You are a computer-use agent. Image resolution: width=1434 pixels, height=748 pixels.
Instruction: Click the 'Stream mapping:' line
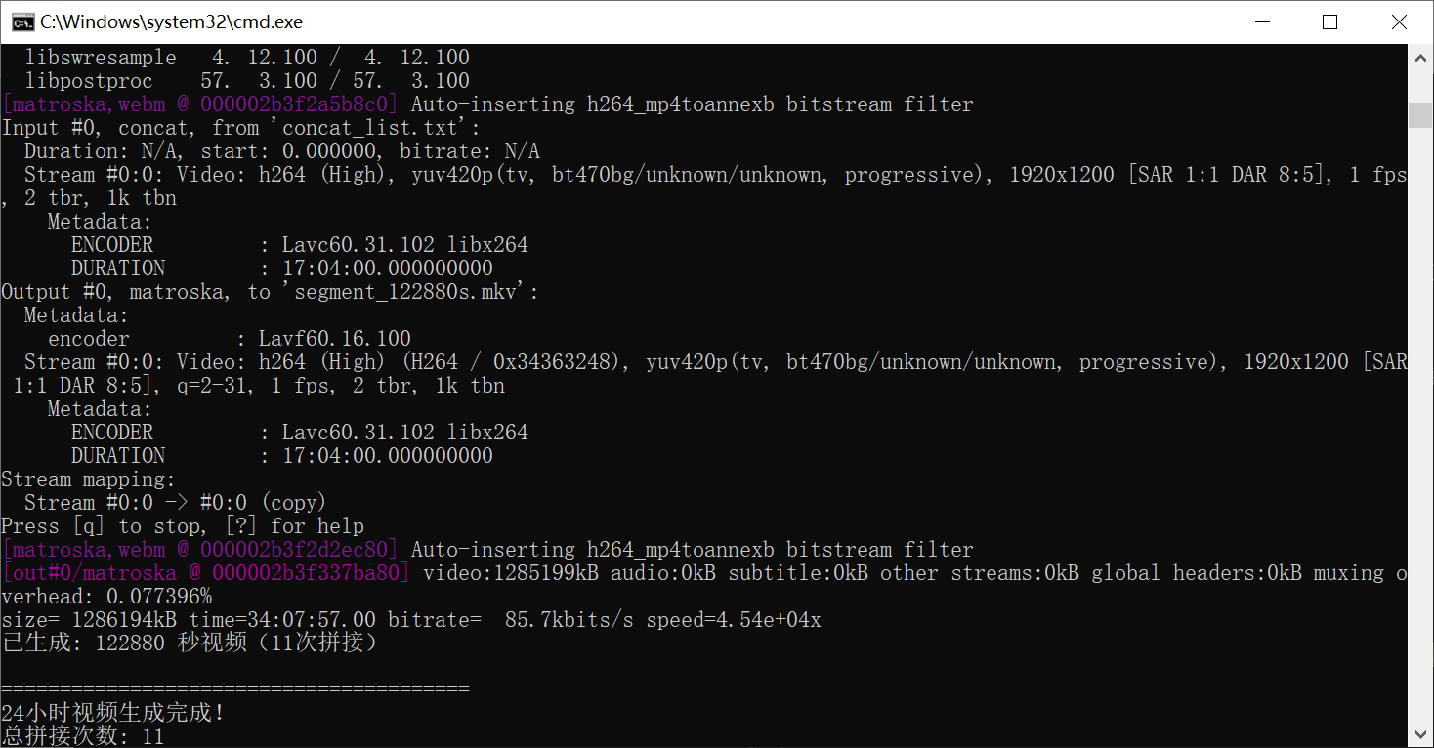click(88, 479)
